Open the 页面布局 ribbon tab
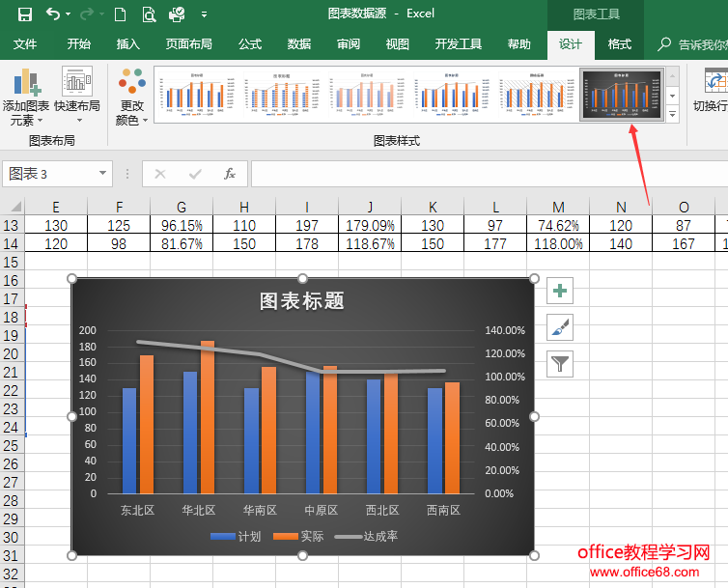 [189, 44]
